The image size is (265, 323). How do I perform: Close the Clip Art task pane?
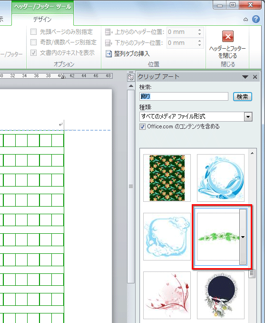[x=255, y=77]
